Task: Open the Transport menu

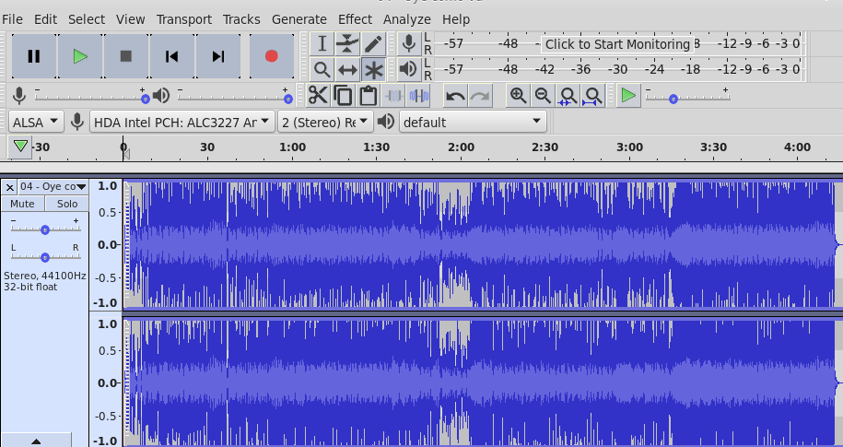Action: [x=184, y=19]
